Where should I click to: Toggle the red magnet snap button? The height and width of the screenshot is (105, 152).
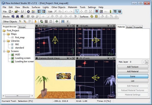click(x=97, y=11)
